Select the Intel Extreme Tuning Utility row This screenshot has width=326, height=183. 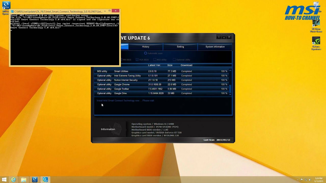tap(162, 76)
